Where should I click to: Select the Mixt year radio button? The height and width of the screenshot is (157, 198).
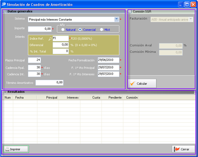coord(102,30)
